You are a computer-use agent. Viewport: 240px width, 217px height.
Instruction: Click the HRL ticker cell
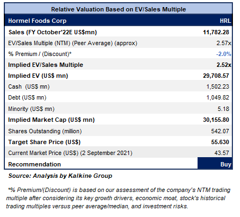click(x=225, y=21)
